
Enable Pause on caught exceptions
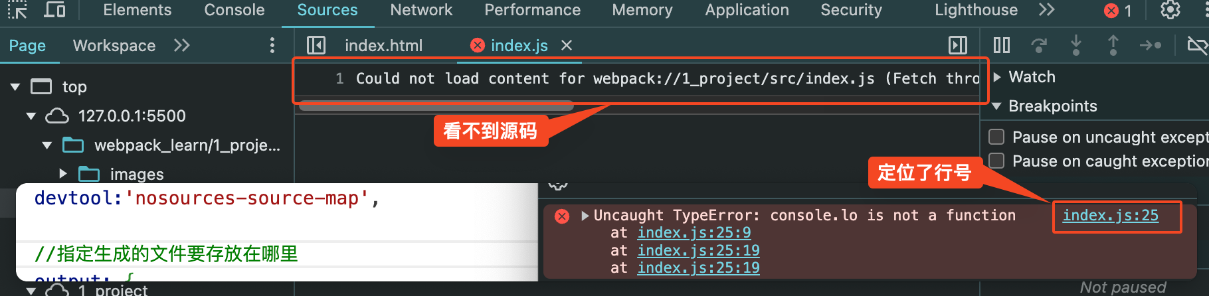tap(996, 161)
